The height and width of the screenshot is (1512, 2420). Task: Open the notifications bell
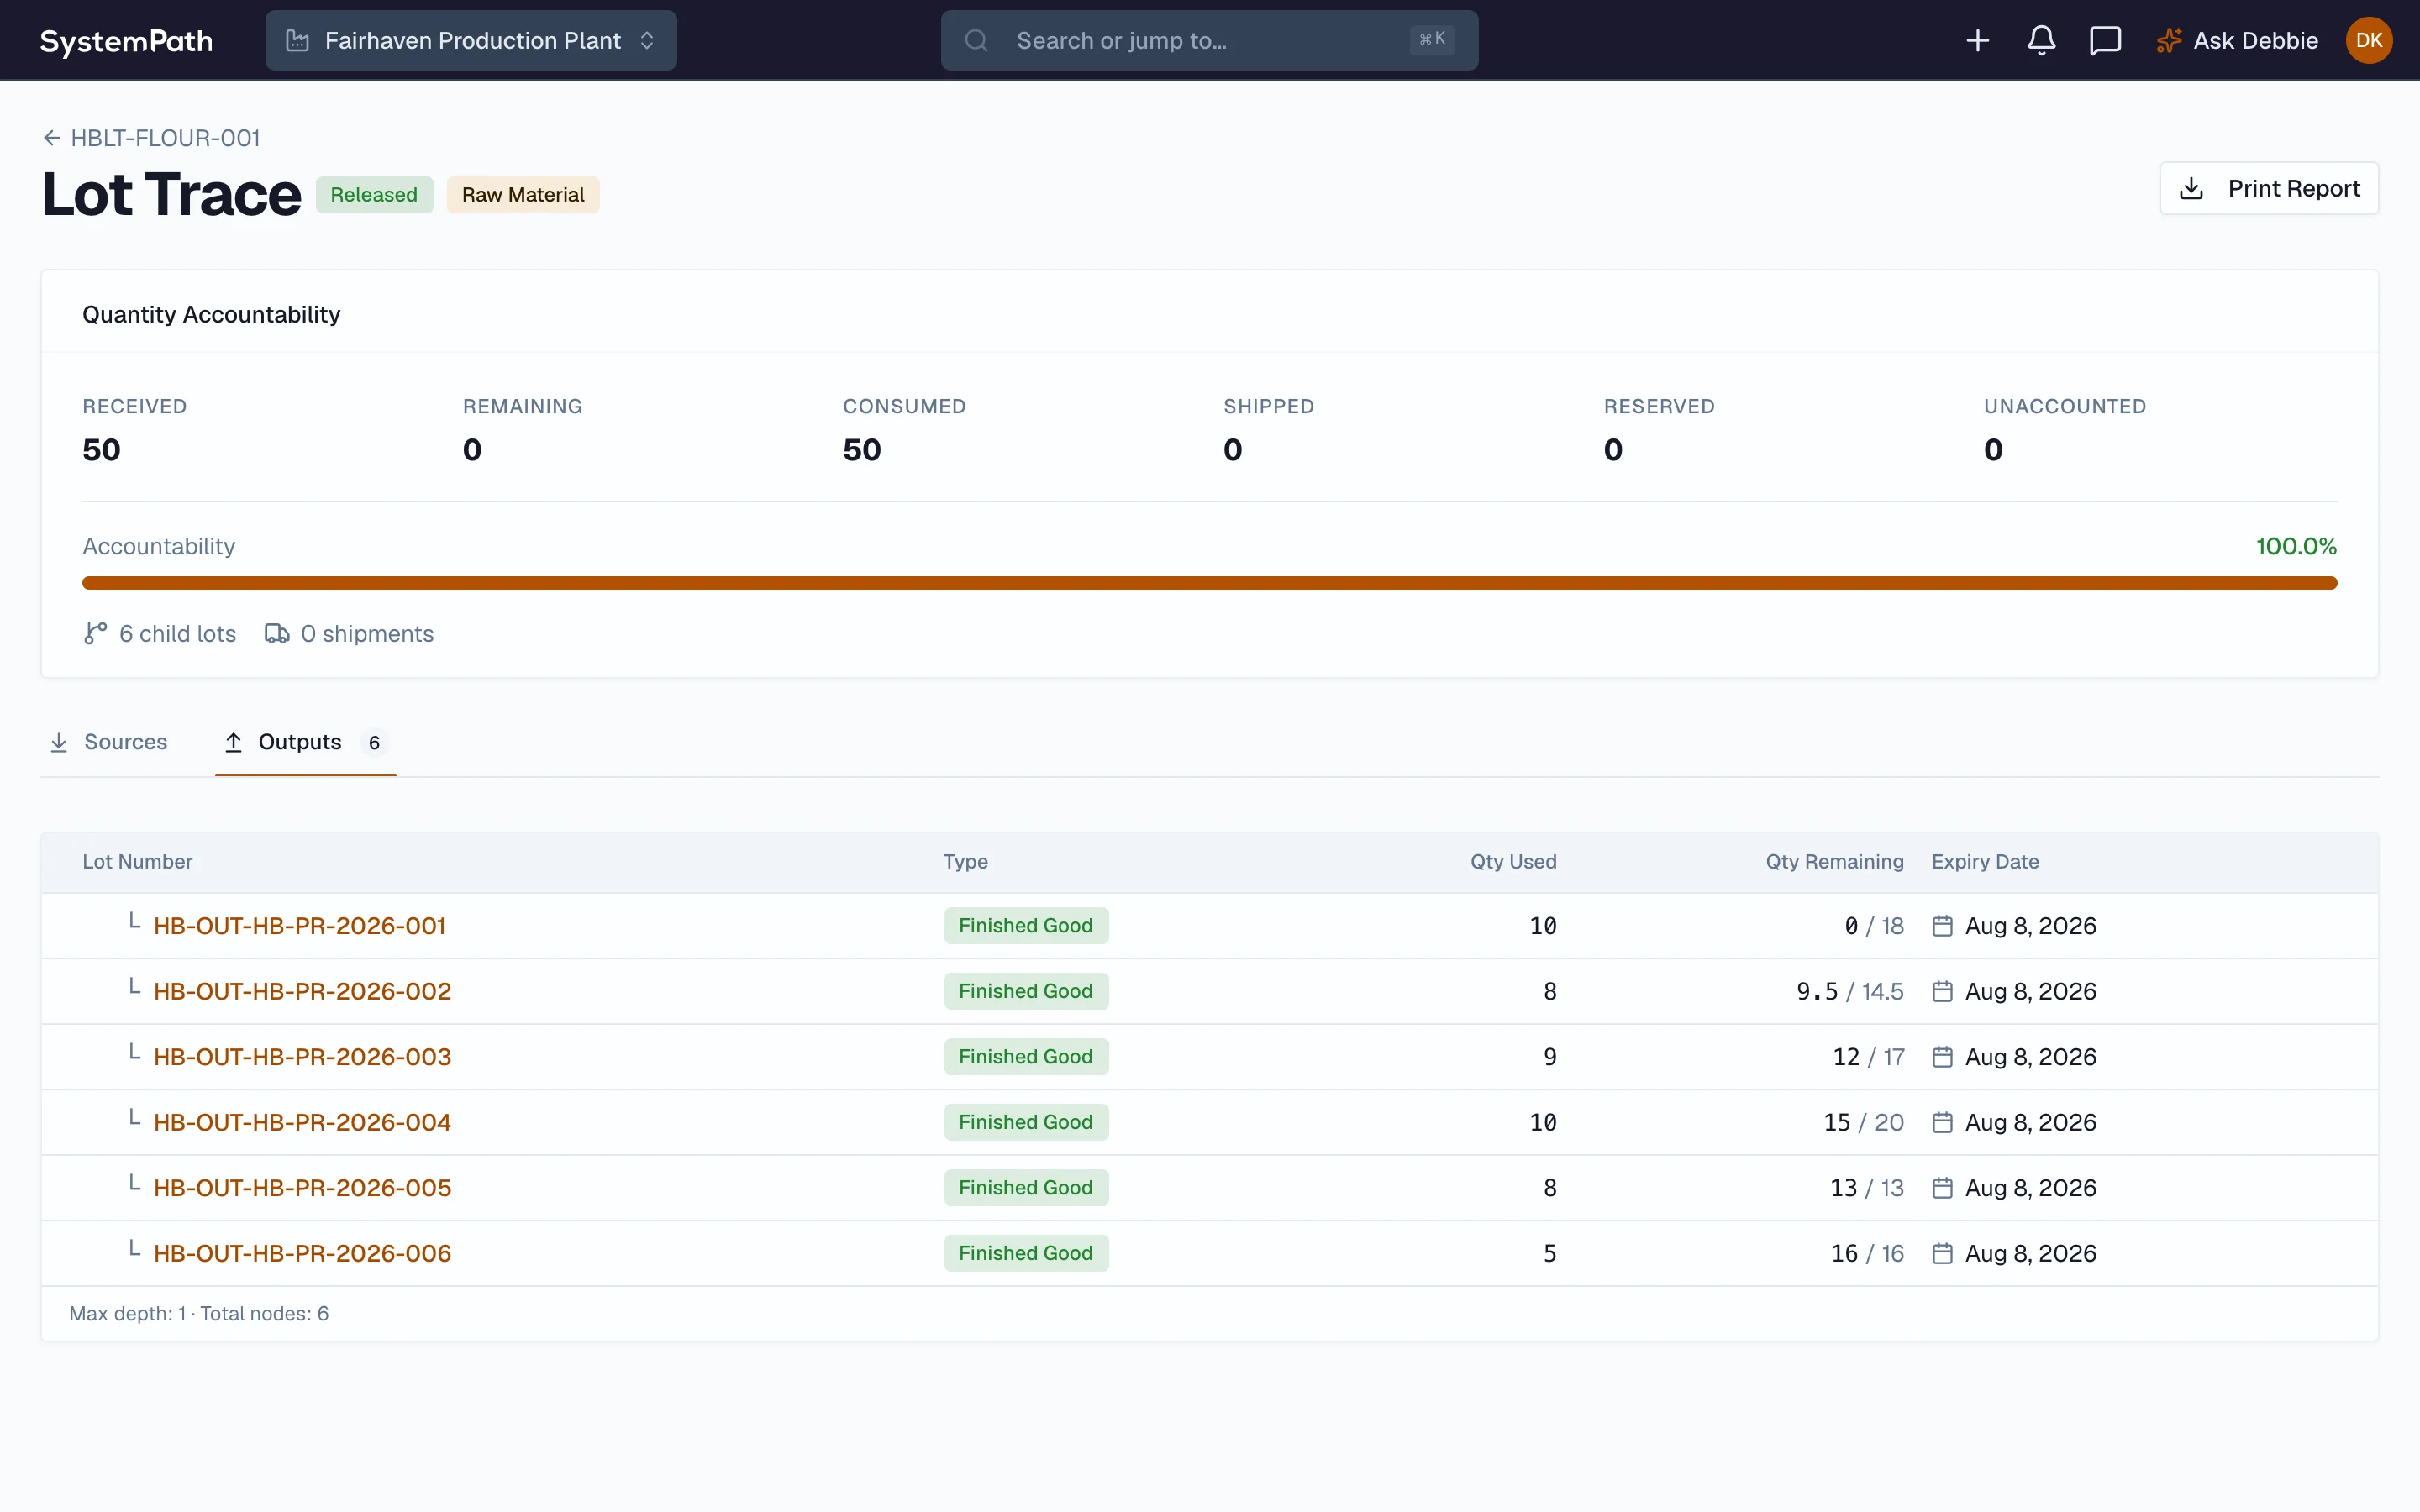click(x=2041, y=41)
